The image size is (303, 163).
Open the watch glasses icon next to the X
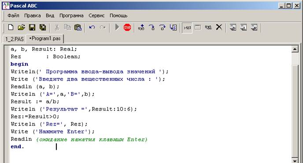click(208, 27)
